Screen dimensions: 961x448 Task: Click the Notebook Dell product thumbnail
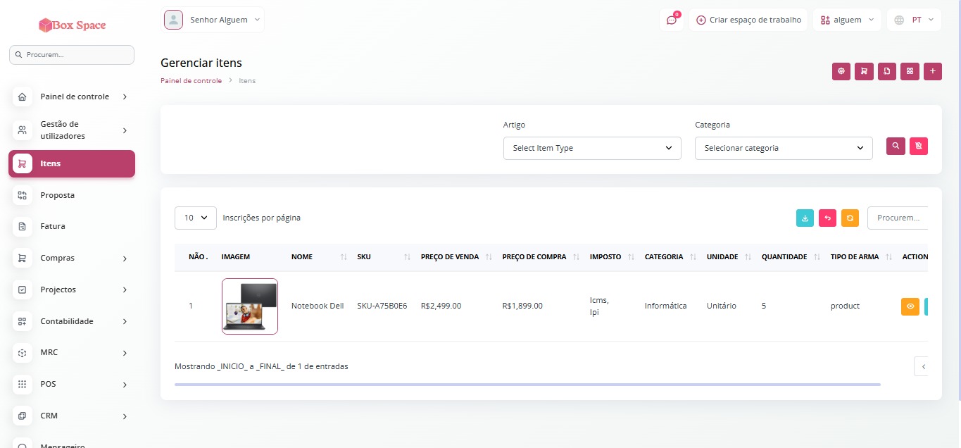point(250,306)
